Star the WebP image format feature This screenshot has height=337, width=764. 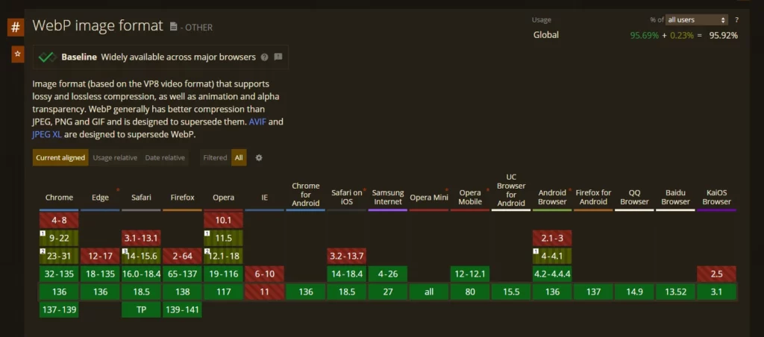(16, 54)
